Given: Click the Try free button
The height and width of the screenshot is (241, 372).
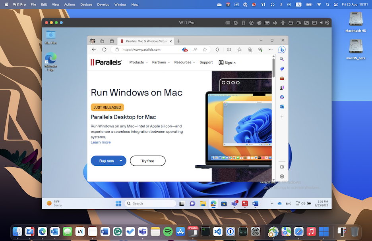Looking at the screenshot, I should (x=147, y=161).
